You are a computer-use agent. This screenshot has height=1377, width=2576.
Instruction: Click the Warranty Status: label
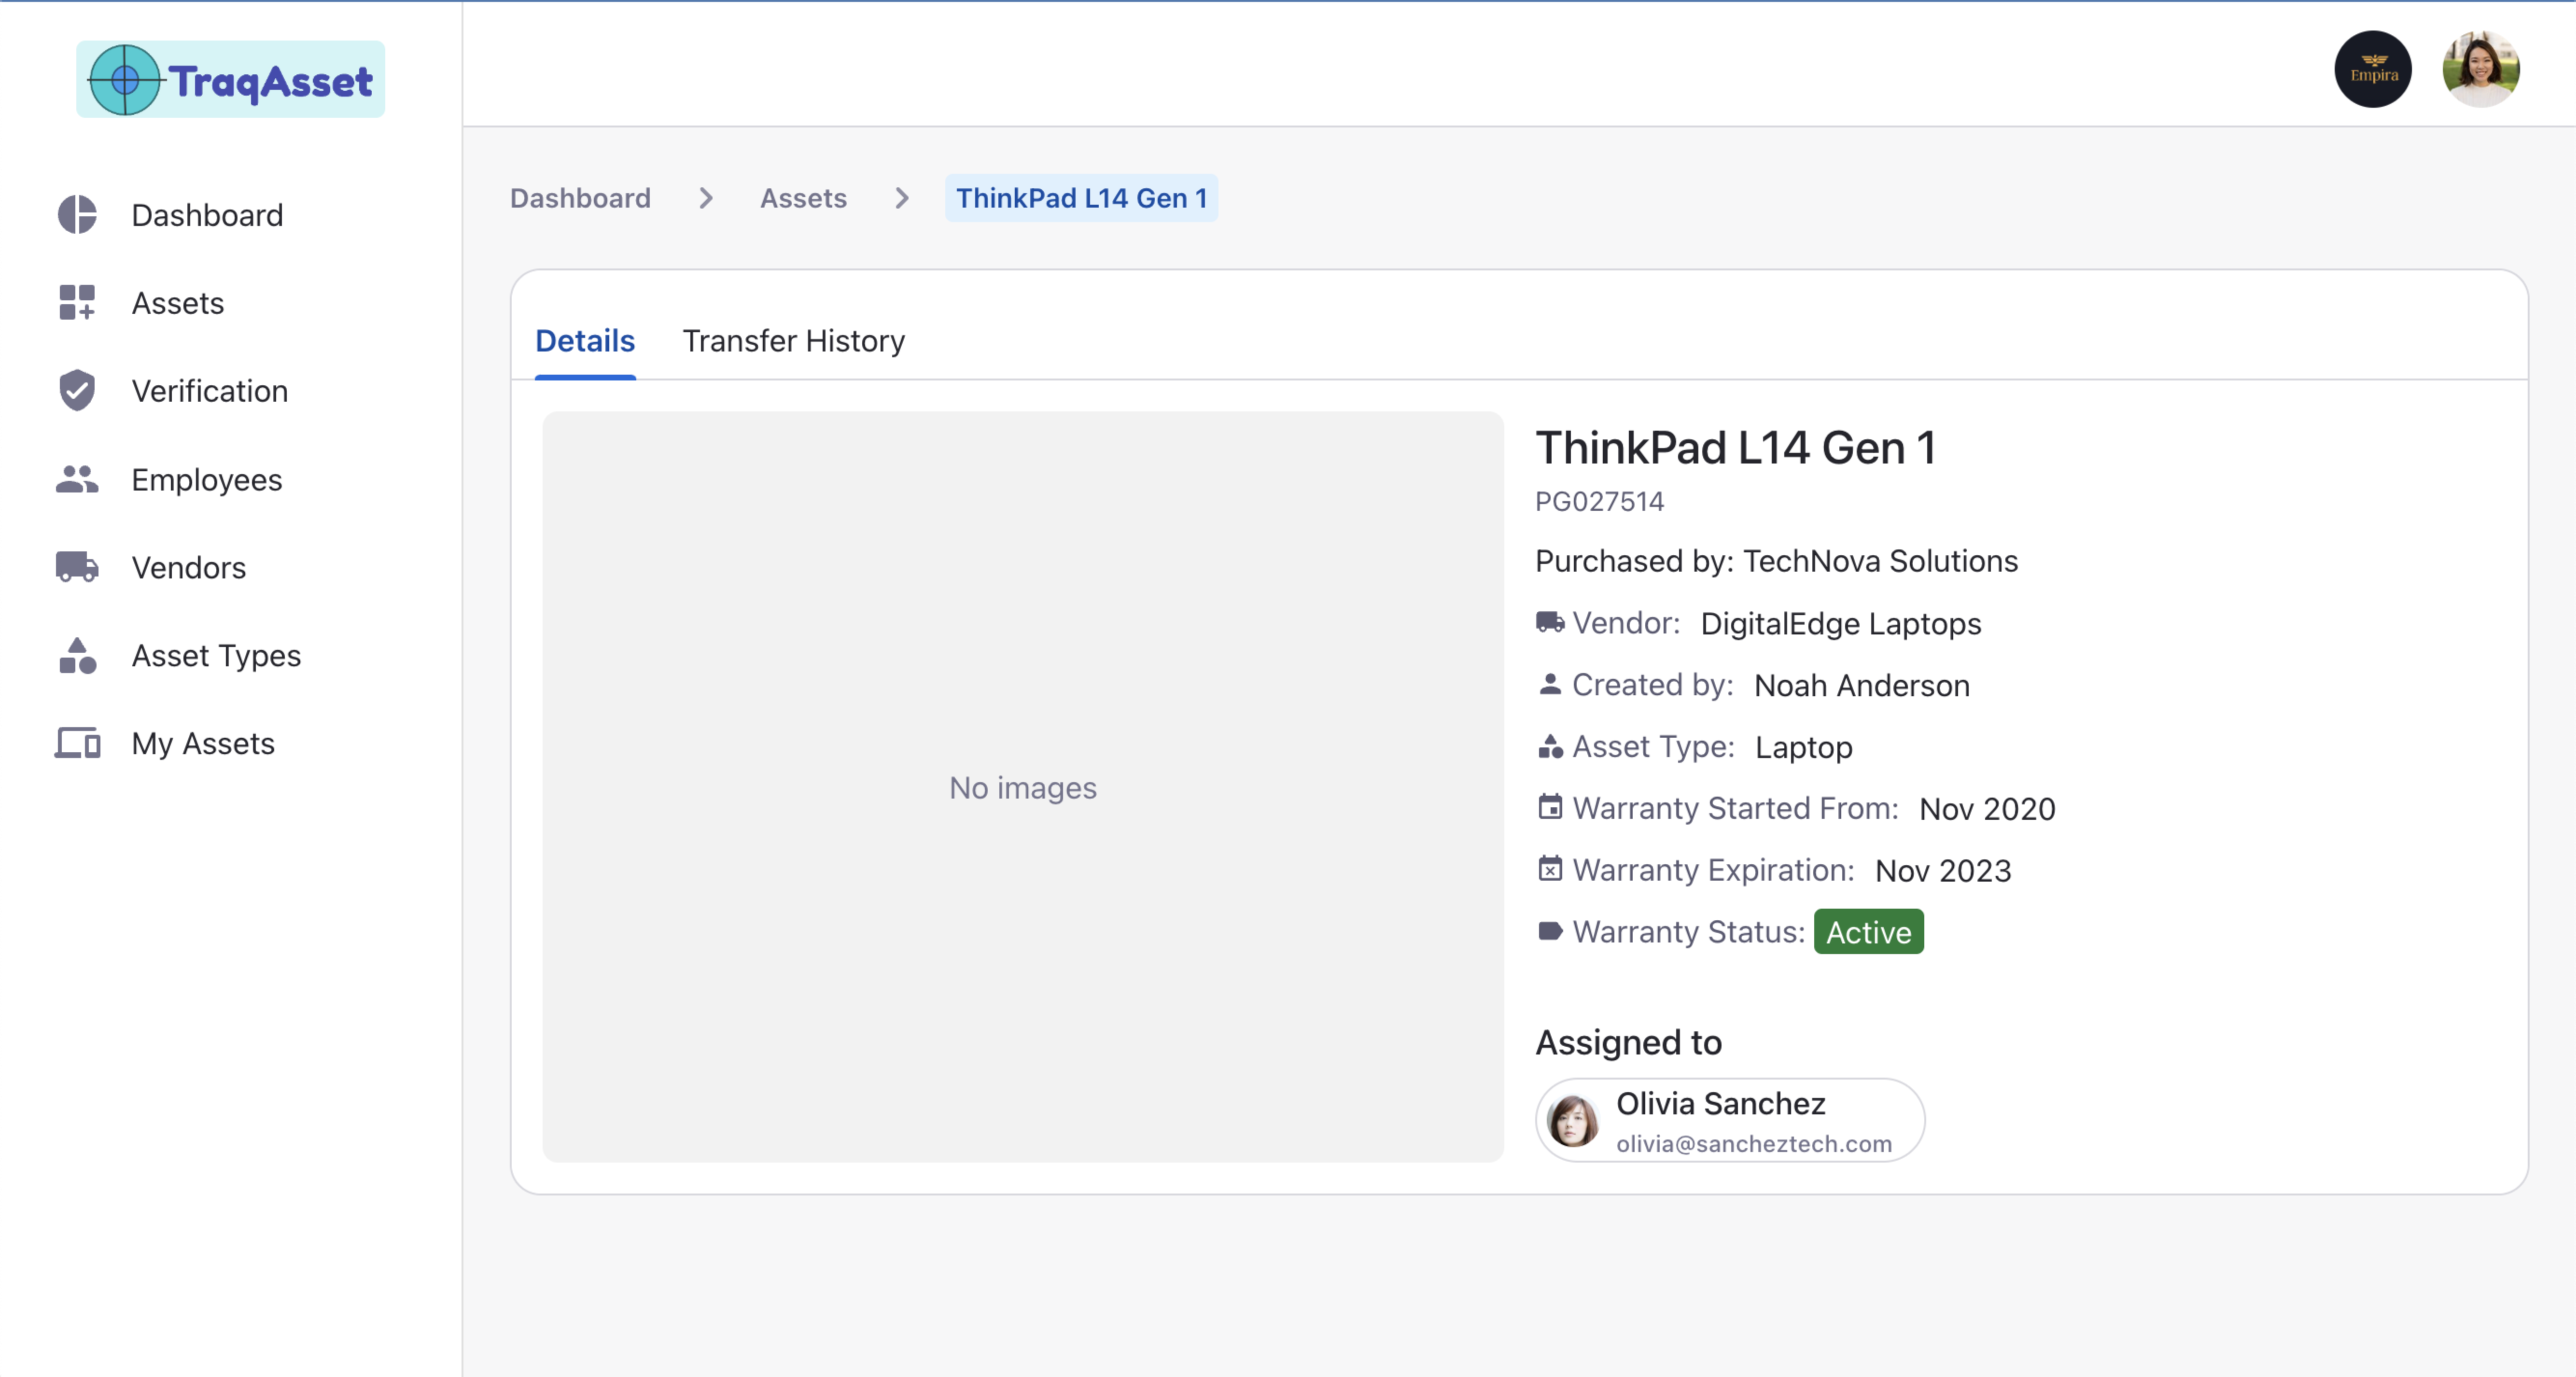pyautogui.click(x=1688, y=932)
